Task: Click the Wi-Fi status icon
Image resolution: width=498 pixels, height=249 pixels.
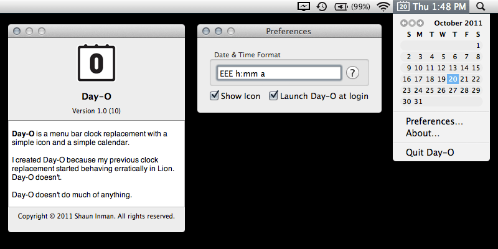Action: click(x=383, y=6)
